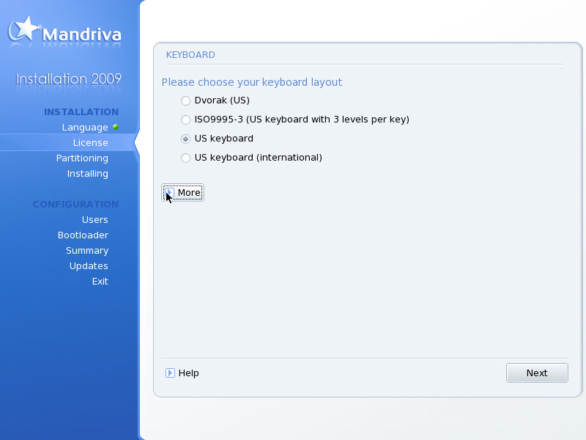Click the green dot beside Language
586x440 pixels.
[x=116, y=127]
